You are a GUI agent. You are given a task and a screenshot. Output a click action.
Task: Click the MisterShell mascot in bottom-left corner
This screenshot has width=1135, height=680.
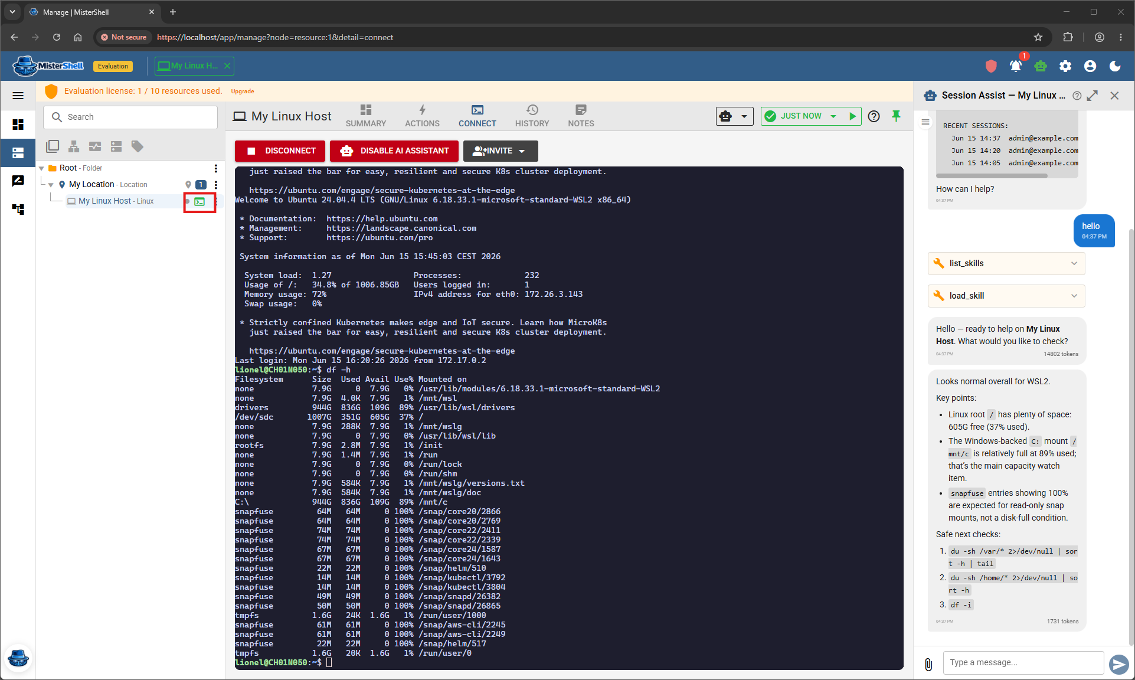[x=18, y=658]
